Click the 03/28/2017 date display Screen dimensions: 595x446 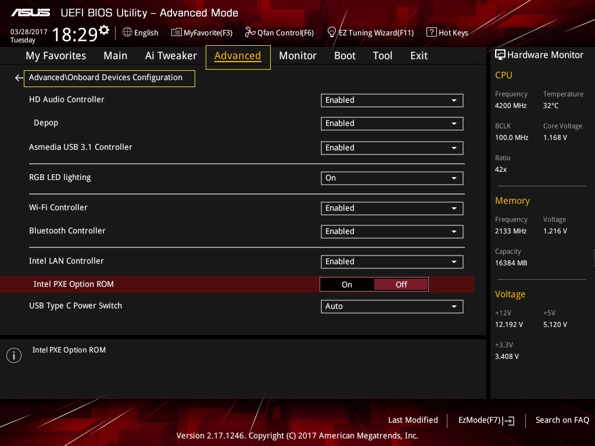click(x=29, y=32)
